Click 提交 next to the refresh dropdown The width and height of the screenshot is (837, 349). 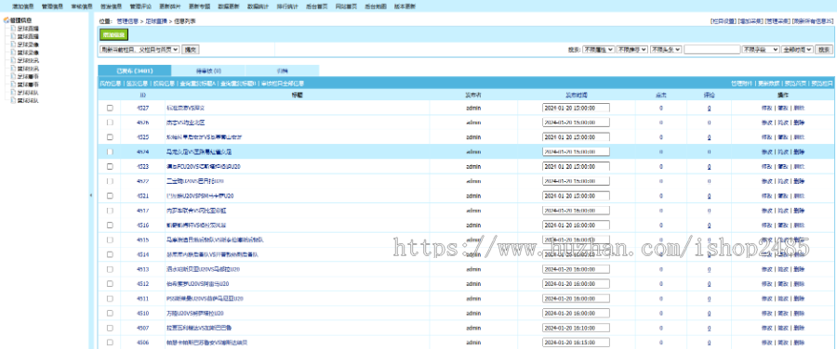pos(191,49)
